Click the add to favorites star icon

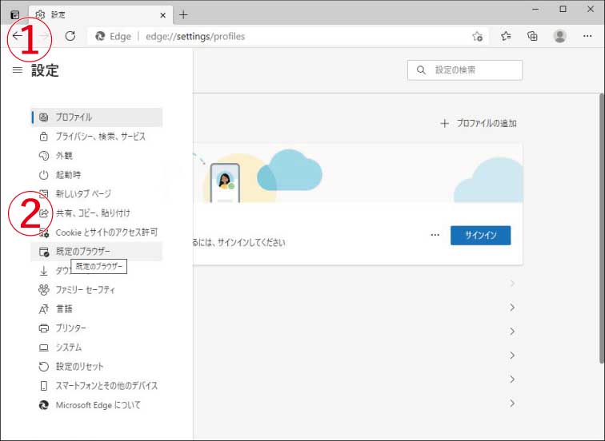pyautogui.click(x=477, y=36)
